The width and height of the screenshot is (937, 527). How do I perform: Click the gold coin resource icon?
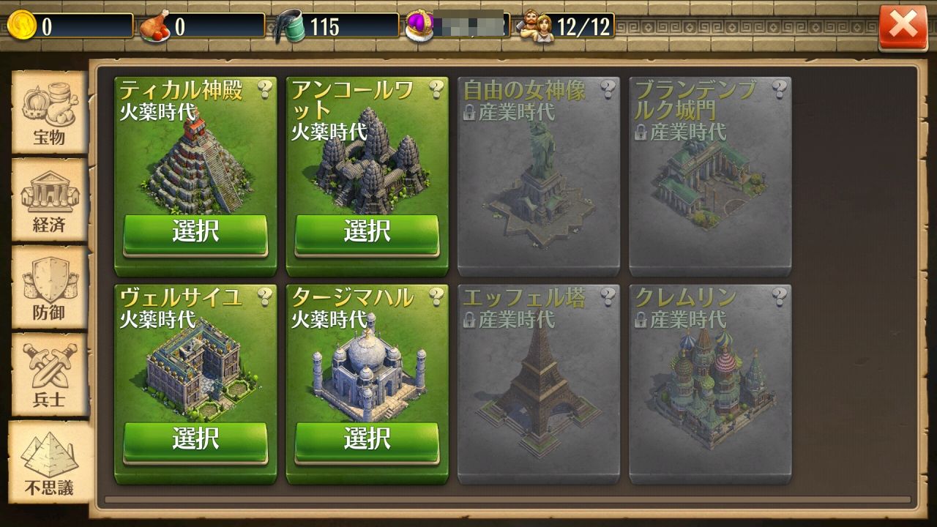[x=21, y=26]
